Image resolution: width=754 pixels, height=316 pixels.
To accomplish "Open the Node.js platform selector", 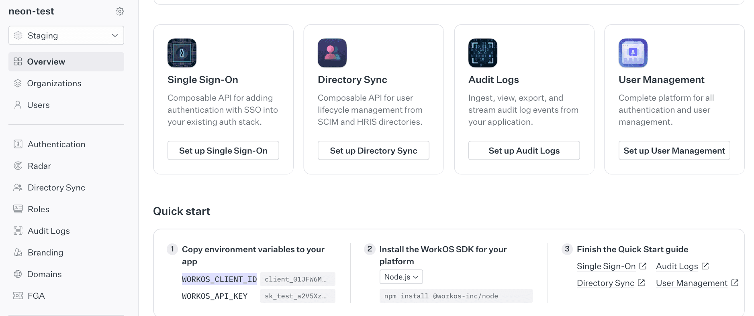I will (x=401, y=277).
